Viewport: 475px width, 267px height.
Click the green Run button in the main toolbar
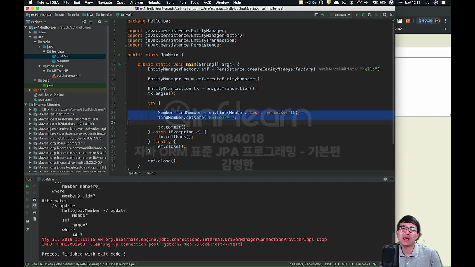[x=357, y=15]
